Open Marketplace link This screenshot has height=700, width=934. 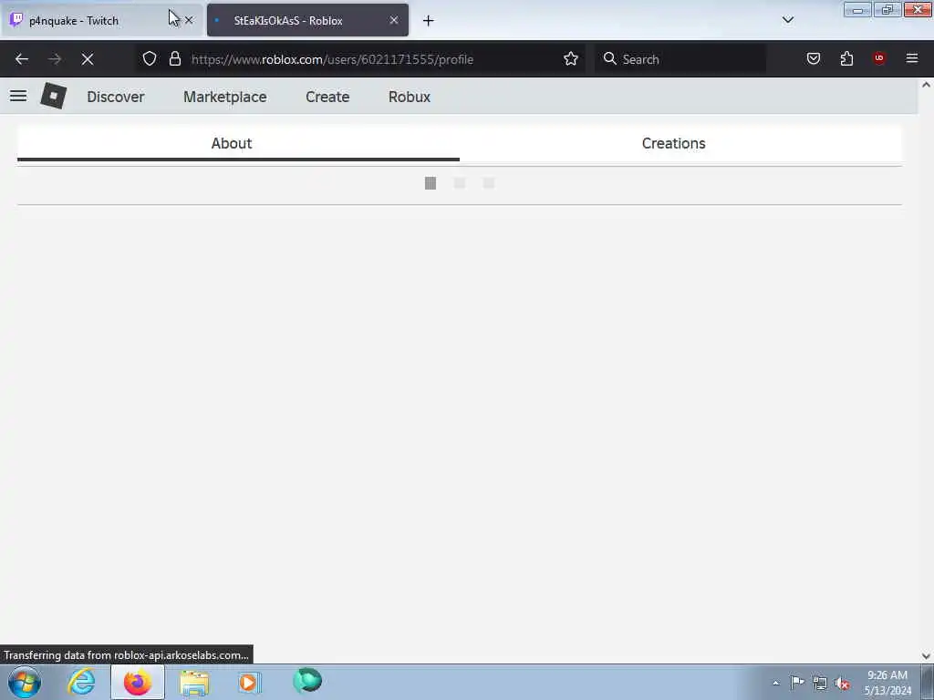(225, 97)
